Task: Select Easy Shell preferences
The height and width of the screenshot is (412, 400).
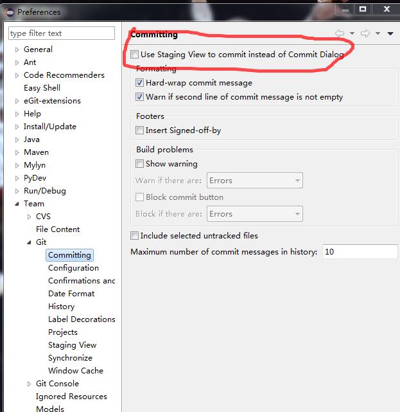Action: pyautogui.click(x=42, y=88)
